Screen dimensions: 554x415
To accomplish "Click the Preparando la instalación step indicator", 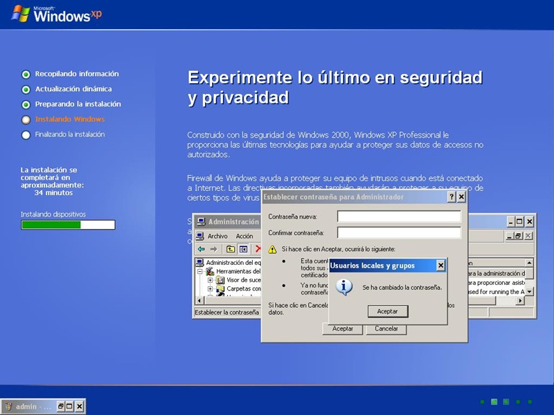I will 26,105.
